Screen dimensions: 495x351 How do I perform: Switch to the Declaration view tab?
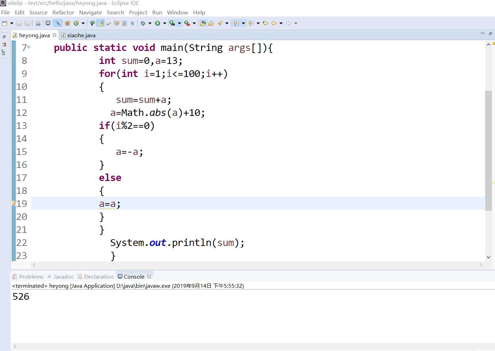96,277
